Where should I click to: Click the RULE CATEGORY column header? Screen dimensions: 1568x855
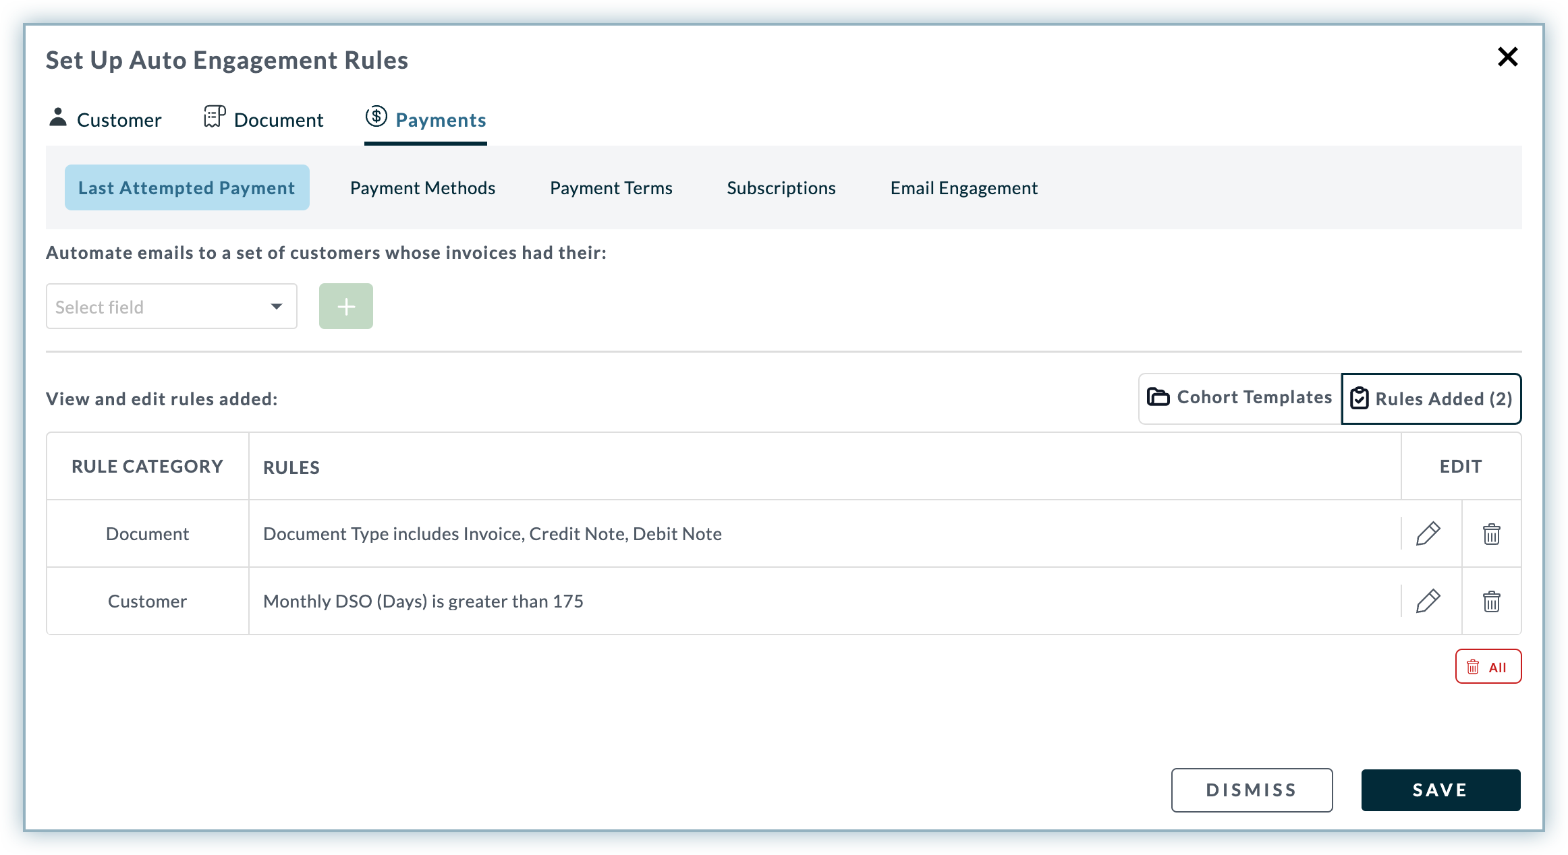click(147, 466)
